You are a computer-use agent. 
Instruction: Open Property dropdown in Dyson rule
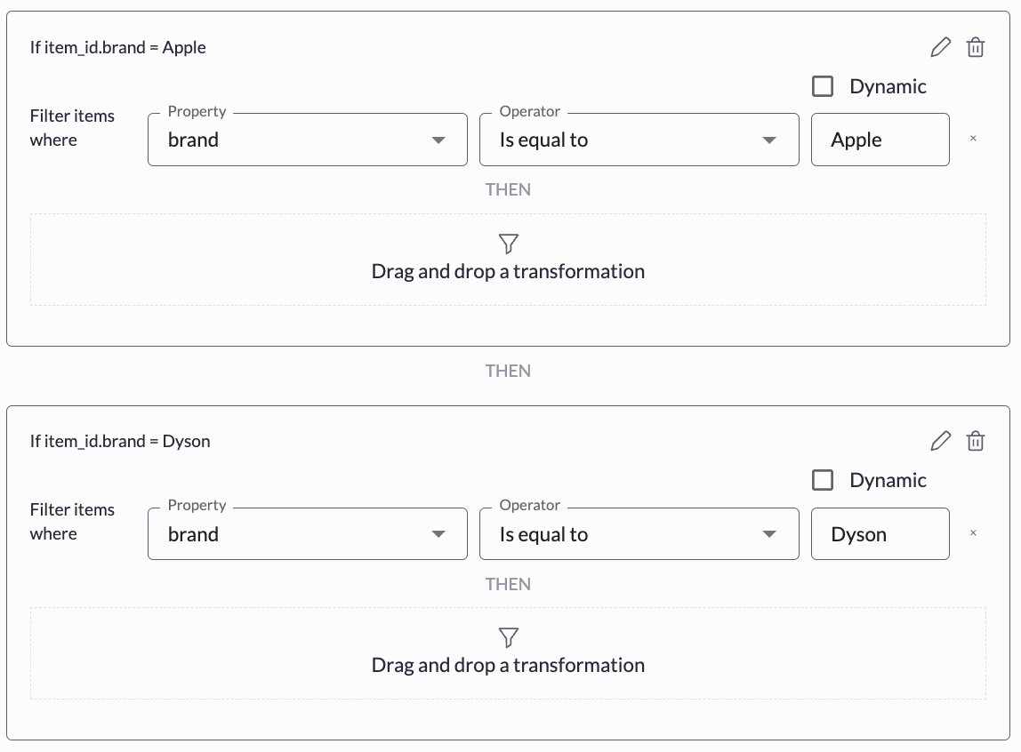point(308,533)
